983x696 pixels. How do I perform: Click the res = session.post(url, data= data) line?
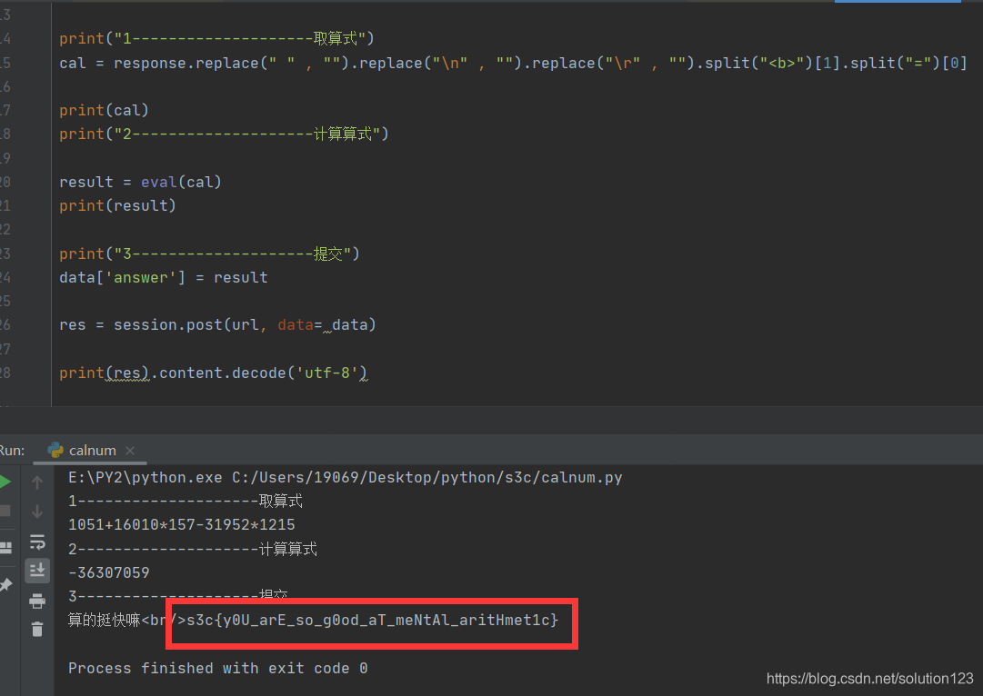(217, 324)
